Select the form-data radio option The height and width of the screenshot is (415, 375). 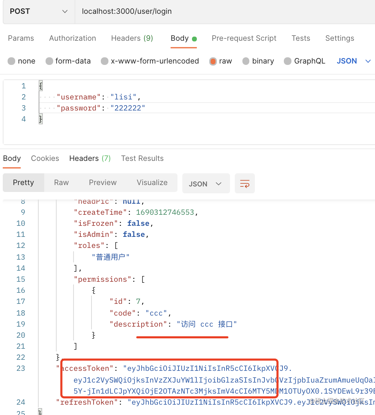click(x=49, y=61)
